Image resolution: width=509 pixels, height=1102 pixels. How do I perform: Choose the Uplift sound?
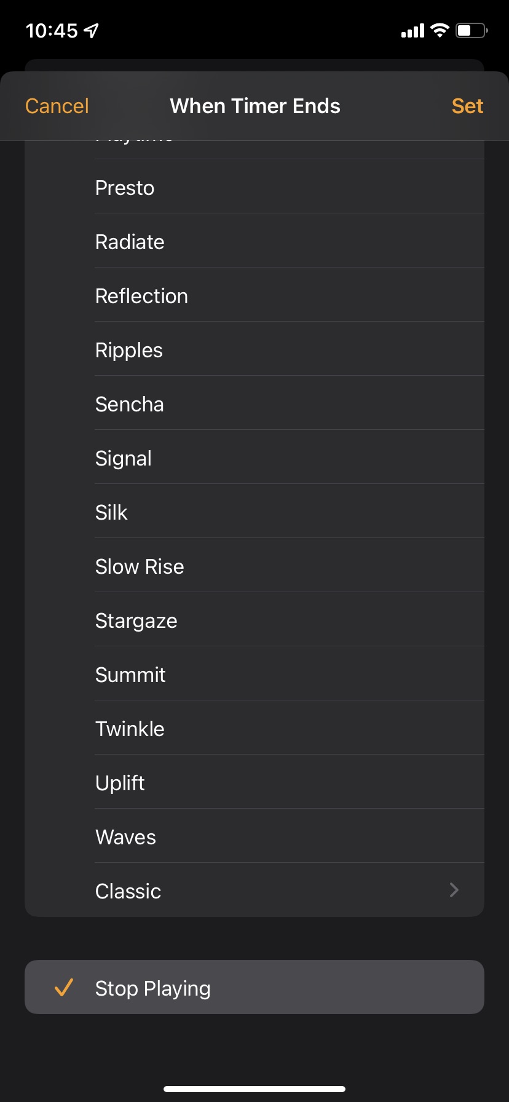[120, 783]
